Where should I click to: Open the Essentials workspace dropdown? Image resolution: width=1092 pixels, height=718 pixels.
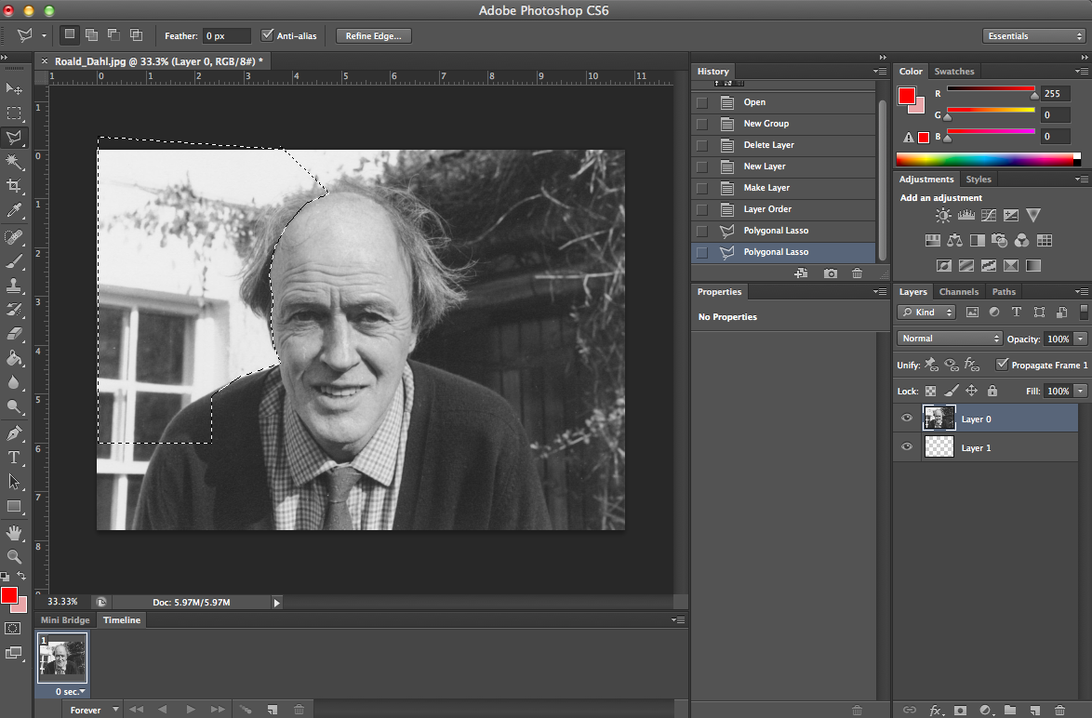click(1032, 35)
